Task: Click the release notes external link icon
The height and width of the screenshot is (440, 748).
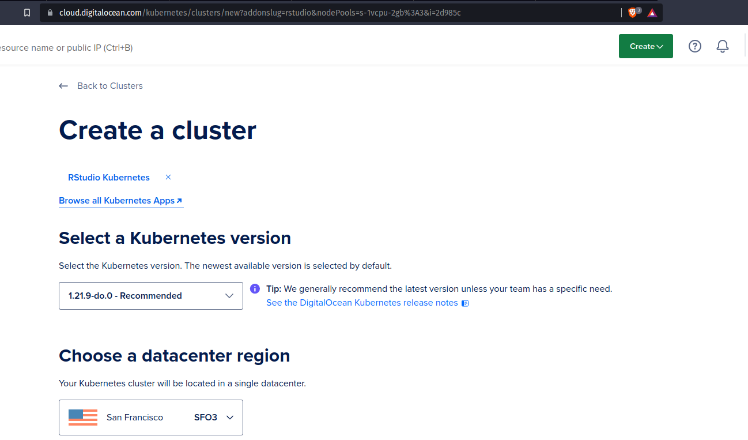Action: click(465, 303)
